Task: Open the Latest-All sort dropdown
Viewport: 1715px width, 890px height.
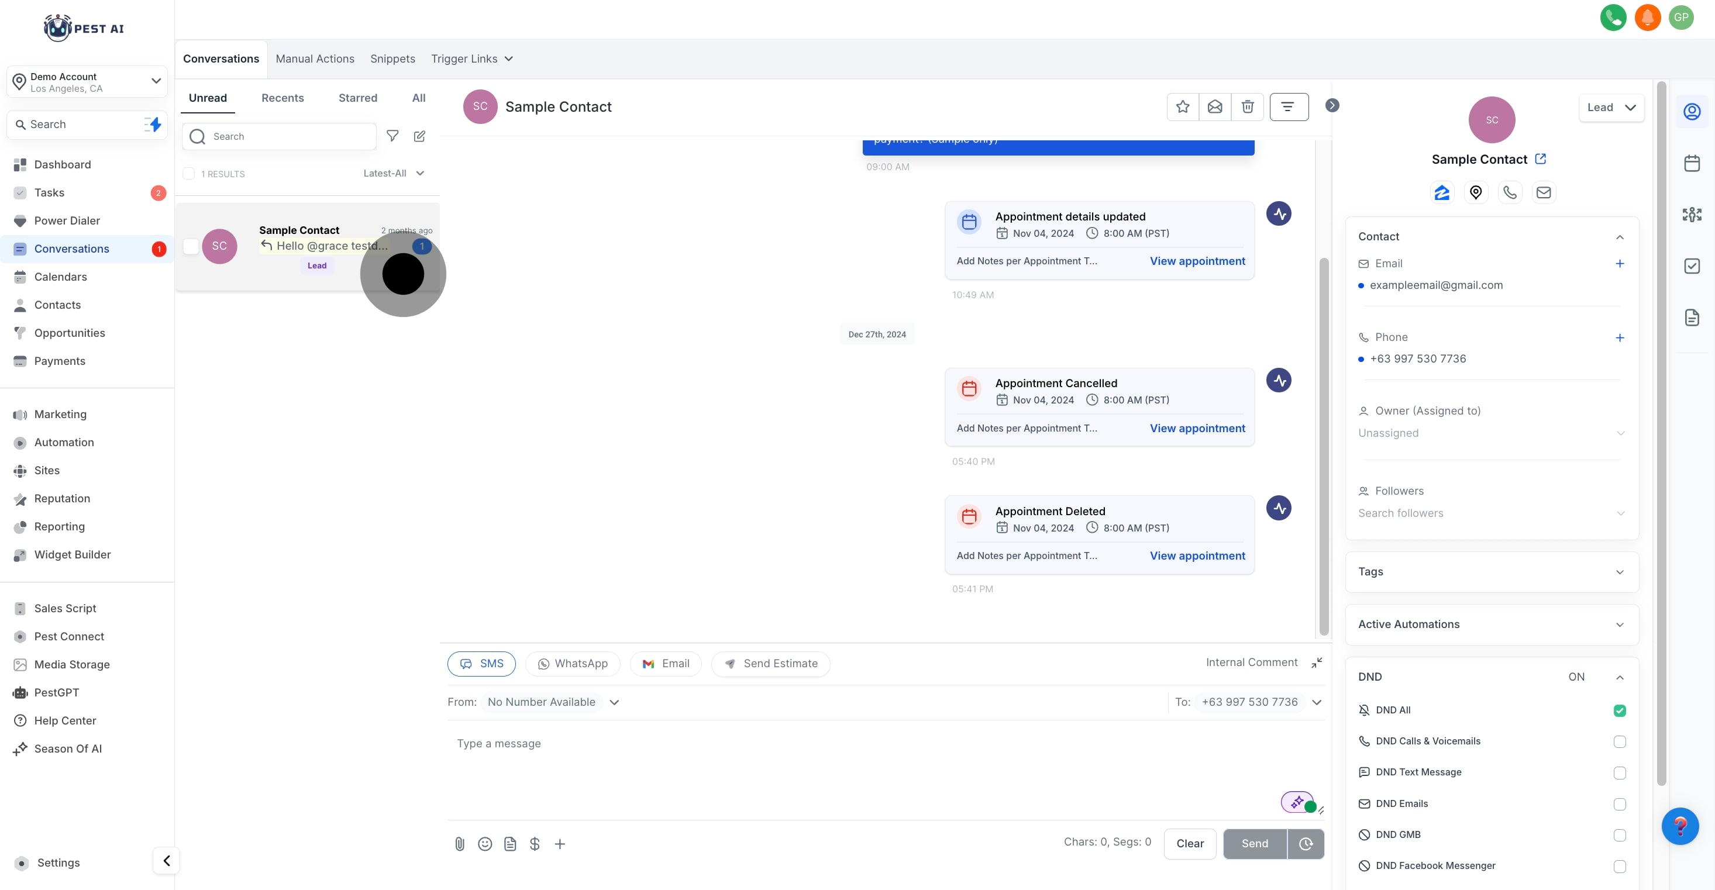Action: tap(394, 173)
